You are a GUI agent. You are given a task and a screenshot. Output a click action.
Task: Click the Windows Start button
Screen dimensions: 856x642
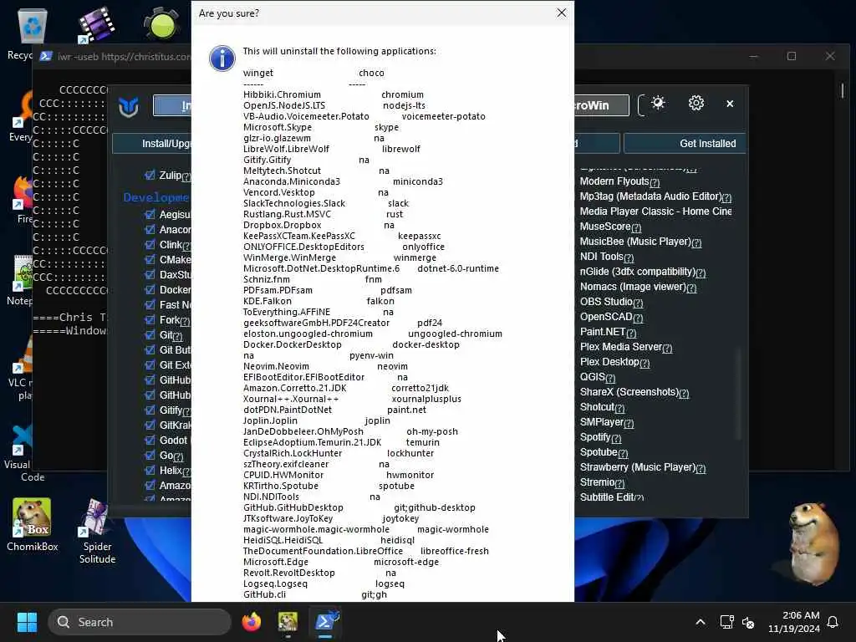[x=27, y=622]
